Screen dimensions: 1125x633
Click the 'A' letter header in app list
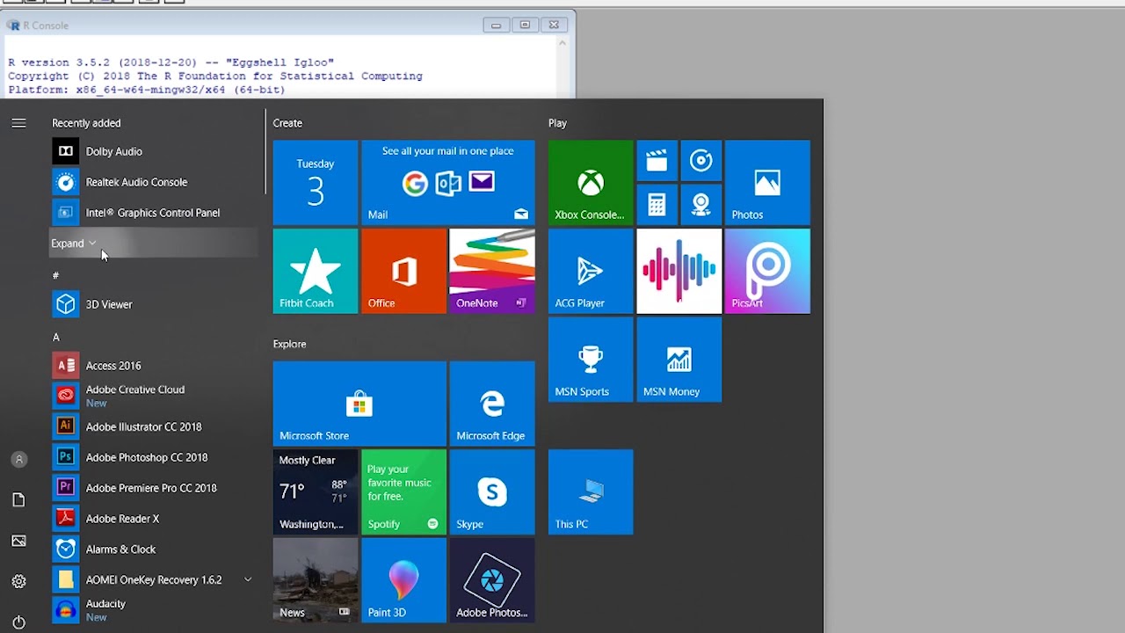(55, 338)
